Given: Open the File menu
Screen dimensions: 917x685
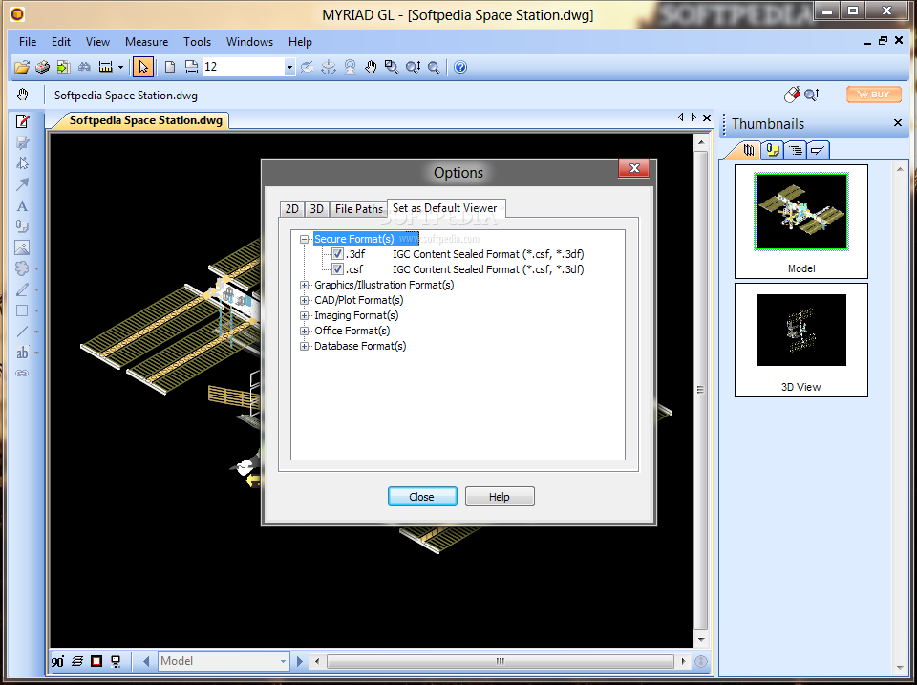Looking at the screenshot, I should coord(28,42).
